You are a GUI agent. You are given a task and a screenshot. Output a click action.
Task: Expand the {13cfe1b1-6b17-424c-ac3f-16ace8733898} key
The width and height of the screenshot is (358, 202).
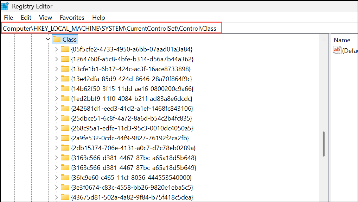pos(56,69)
